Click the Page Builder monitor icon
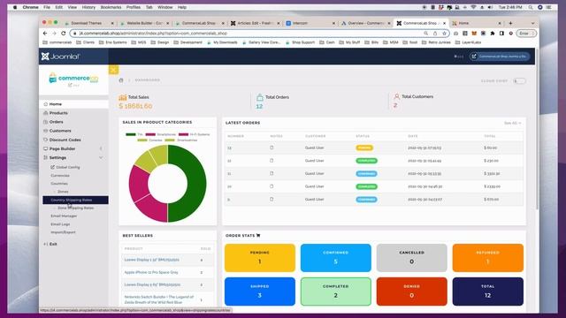 point(46,148)
